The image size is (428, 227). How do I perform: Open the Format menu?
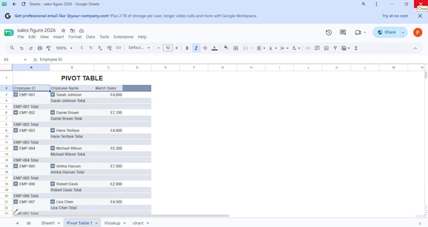point(75,37)
